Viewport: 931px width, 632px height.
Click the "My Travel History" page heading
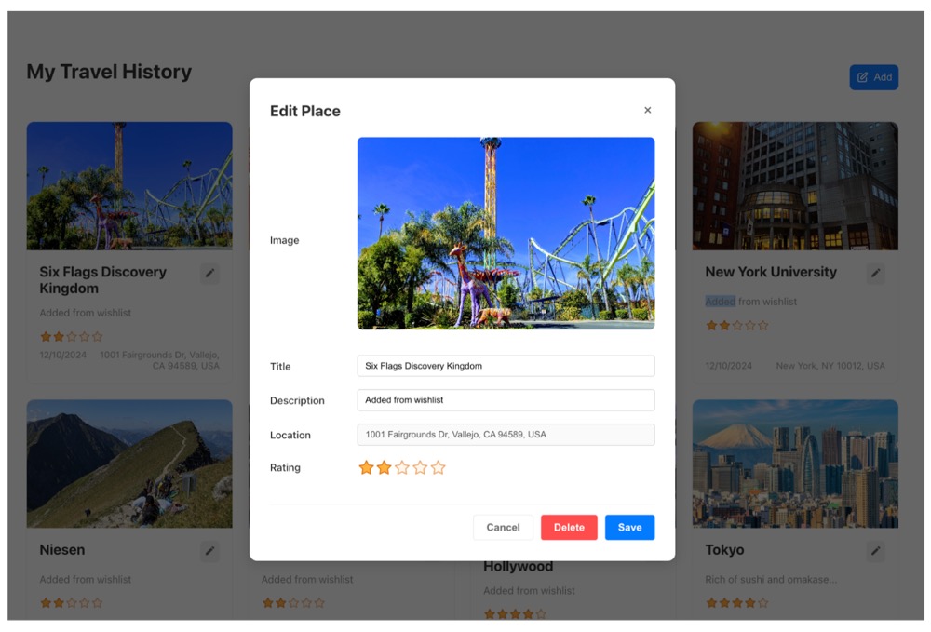pos(109,72)
